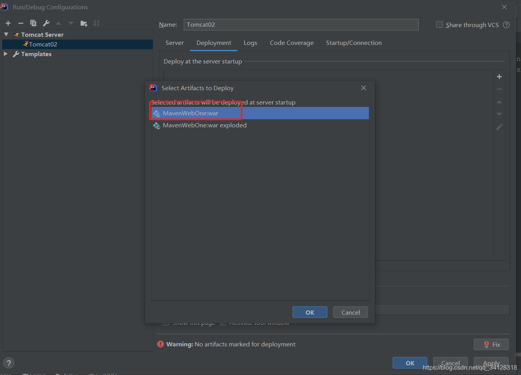This screenshot has width=521, height=375.
Task: Click the Fix button for warning
Action: [491, 344]
